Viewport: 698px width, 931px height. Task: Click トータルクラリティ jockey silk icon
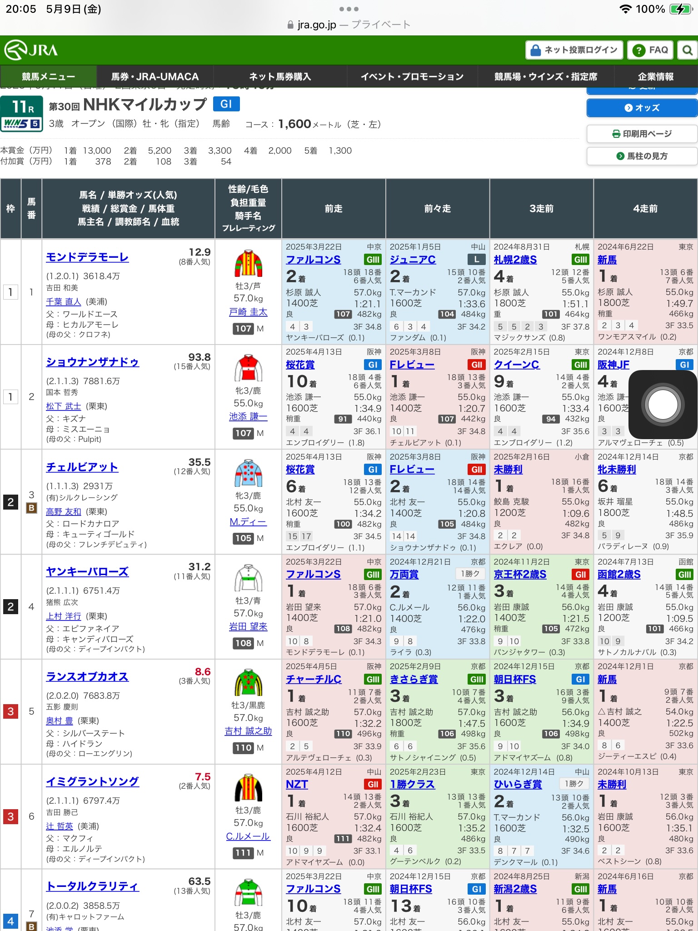point(248,892)
